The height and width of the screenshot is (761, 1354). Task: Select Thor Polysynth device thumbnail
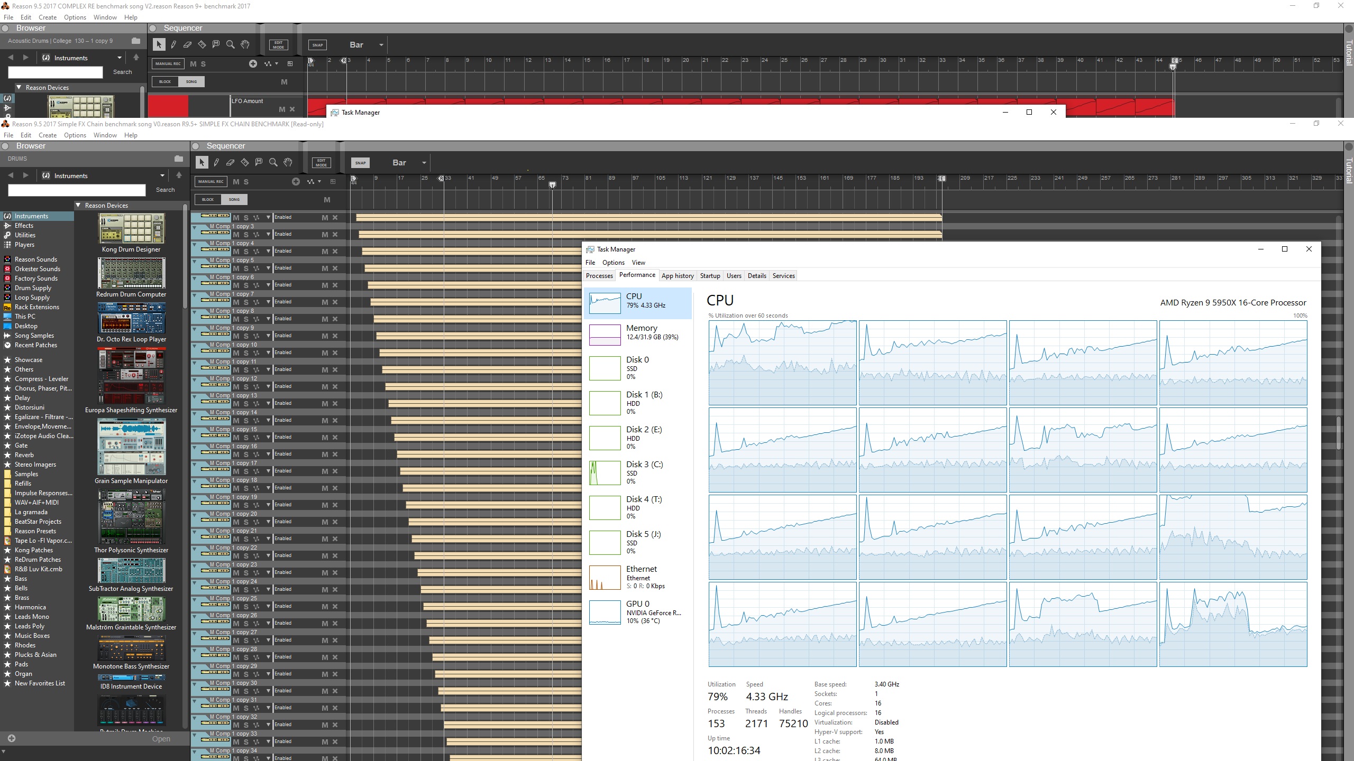pos(131,517)
